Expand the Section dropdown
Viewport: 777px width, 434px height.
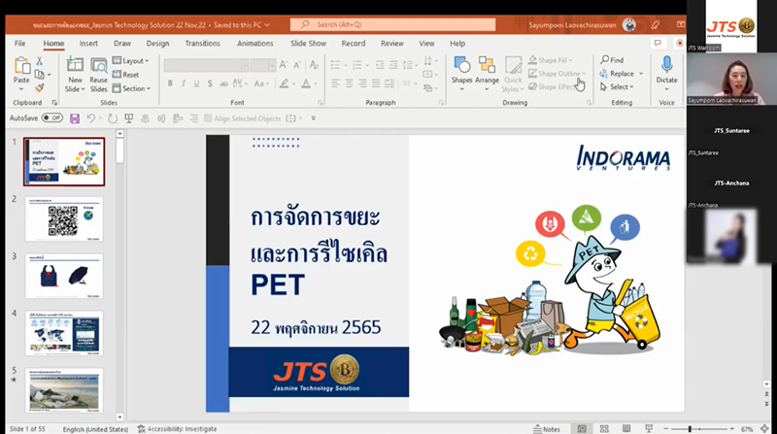(x=132, y=88)
